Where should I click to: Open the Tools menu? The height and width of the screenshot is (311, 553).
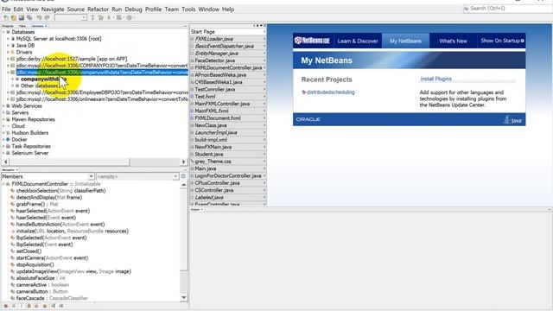188,10
